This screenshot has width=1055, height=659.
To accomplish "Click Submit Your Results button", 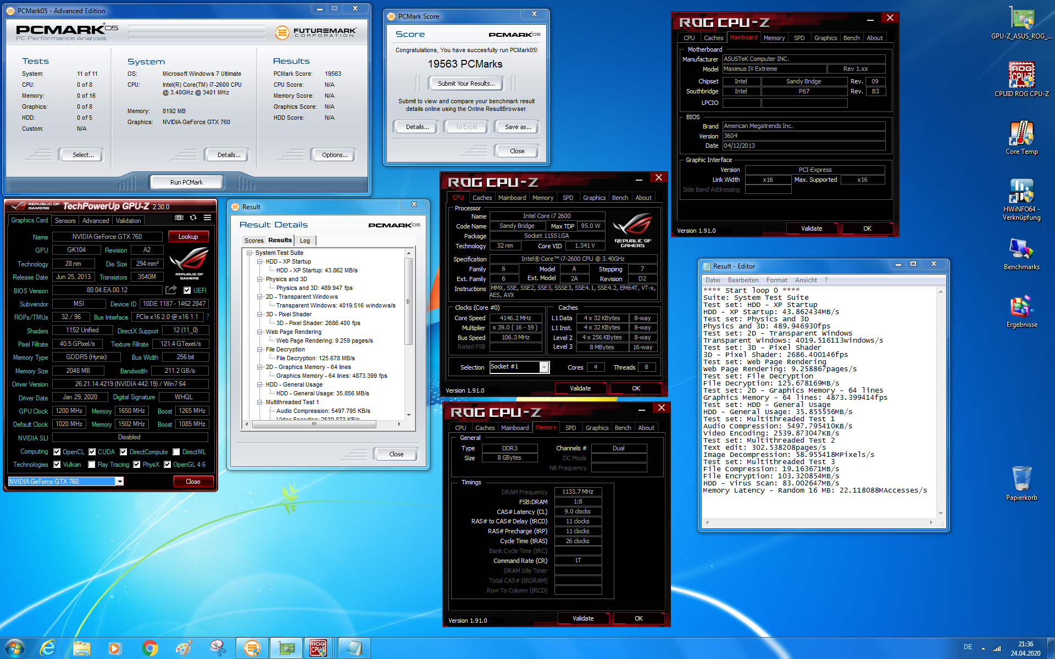I will [x=466, y=83].
